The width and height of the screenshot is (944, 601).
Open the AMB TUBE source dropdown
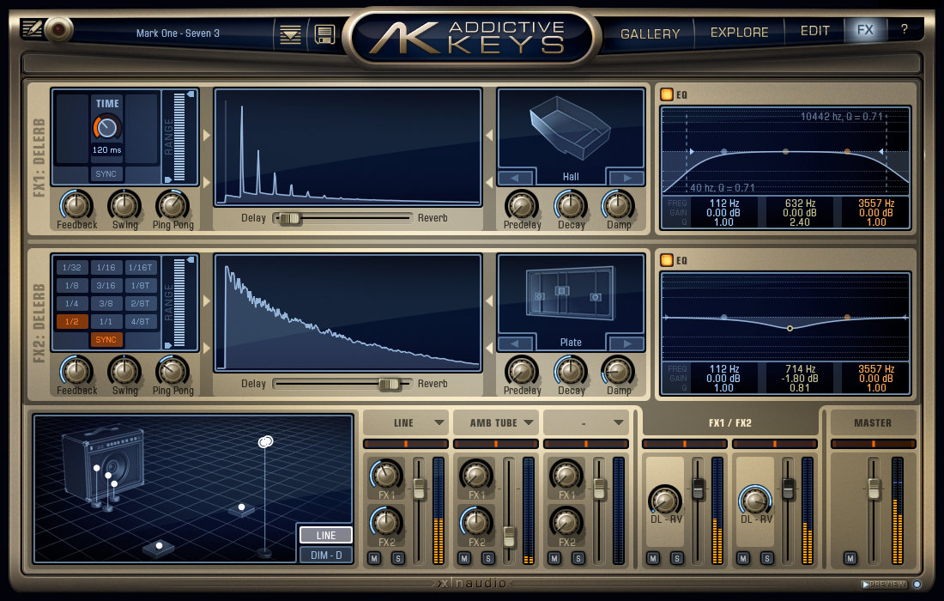pos(528,422)
